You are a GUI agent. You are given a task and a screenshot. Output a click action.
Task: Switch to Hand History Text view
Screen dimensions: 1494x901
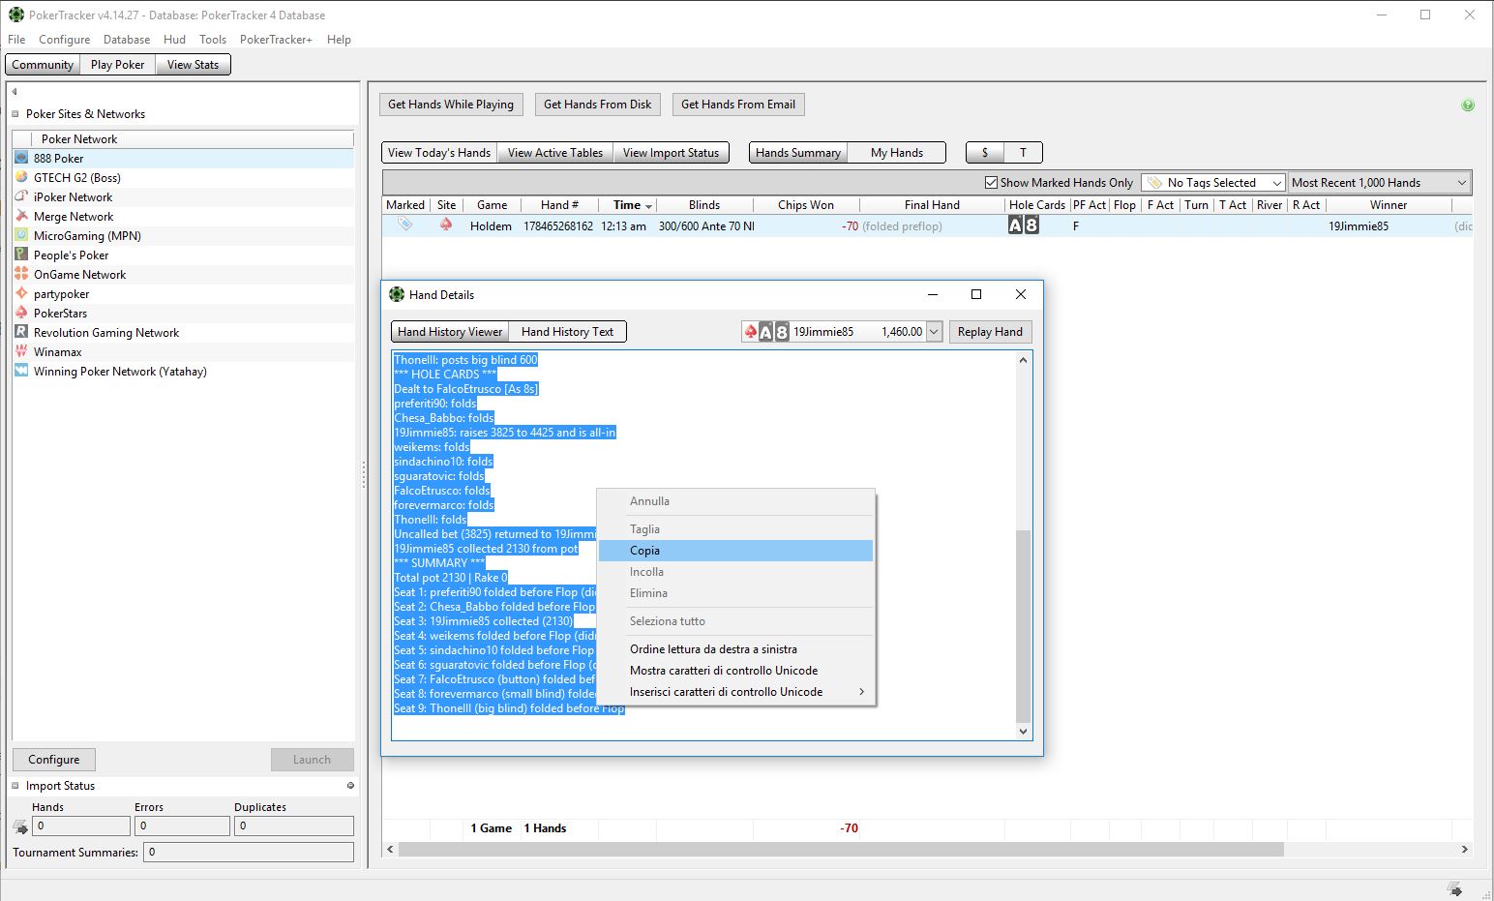pos(568,332)
